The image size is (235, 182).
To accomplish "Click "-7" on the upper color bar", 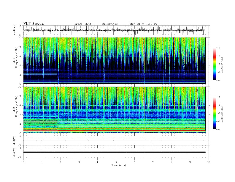I will (219, 80).
